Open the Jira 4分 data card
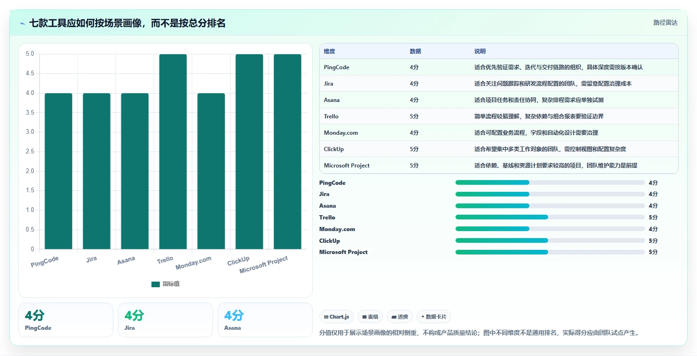The width and height of the screenshot is (697, 356). click(165, 320)
